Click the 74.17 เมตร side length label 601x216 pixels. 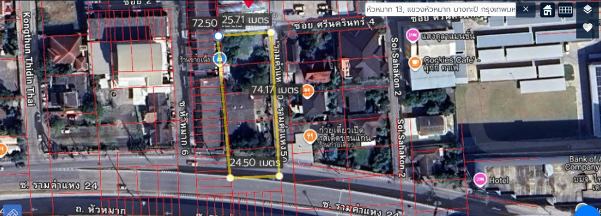(274, 90)
